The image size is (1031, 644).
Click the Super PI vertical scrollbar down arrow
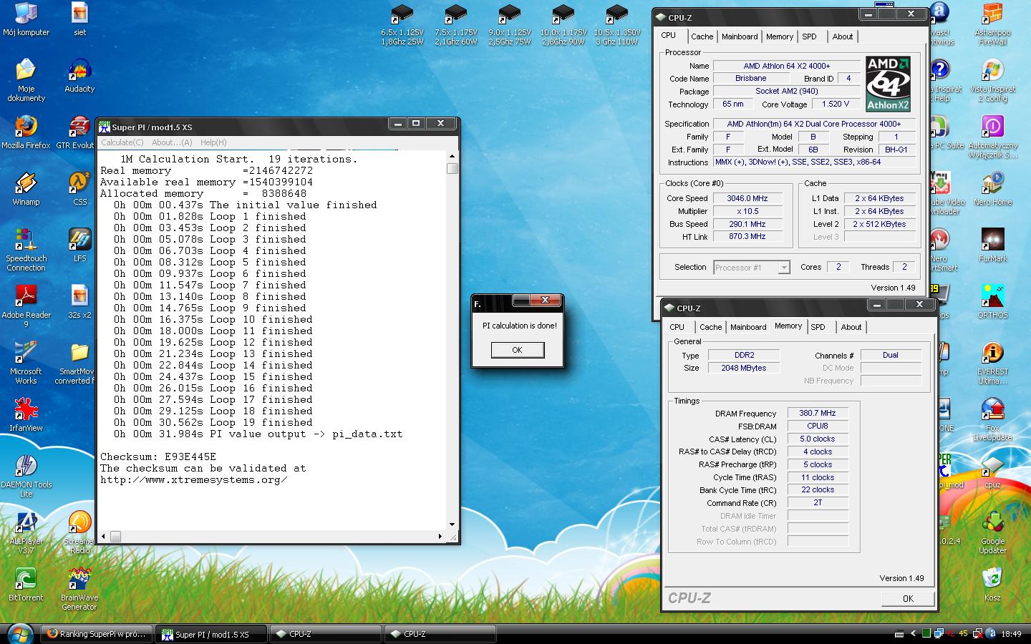[452, 525]
